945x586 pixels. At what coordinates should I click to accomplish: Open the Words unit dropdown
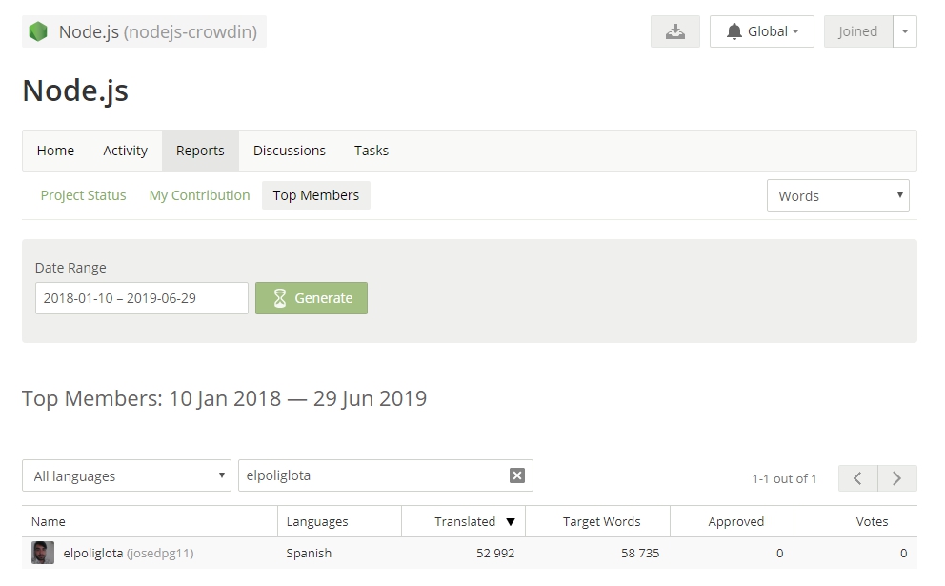[837, 195]
